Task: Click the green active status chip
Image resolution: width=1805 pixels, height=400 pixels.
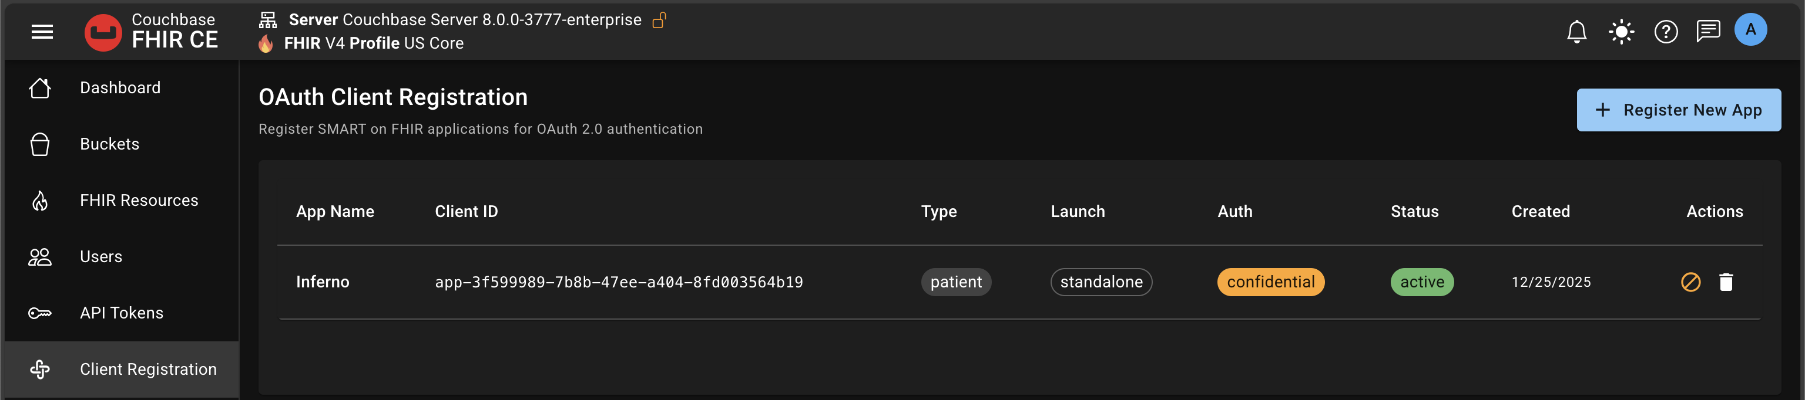Action: (x=1422, y=282)
